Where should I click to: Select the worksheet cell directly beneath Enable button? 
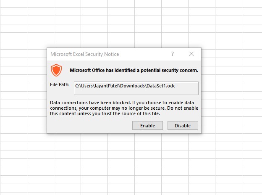[148, 137]
